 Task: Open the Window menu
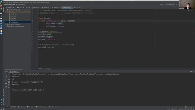(43, 2)
